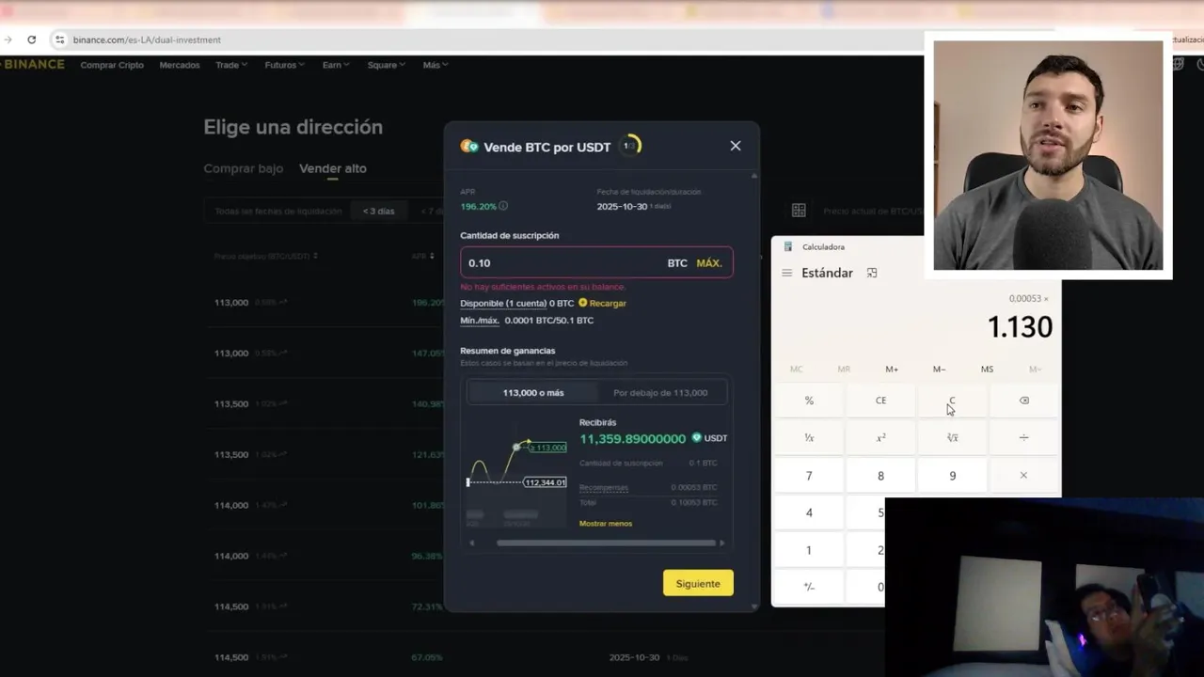Click the 112,344.01 price label on chart
Image resolution: width=1204 pixels, height=677 pixels.
pyautogui.click(x=545, y=482)
